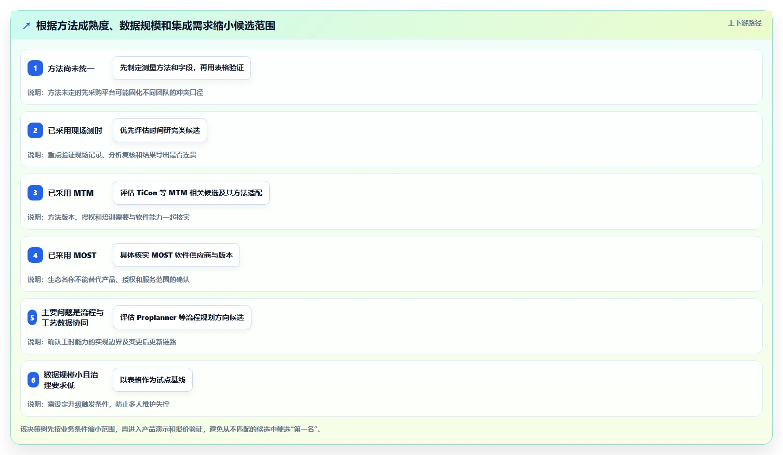Click the note 重点验证现场记录、分析复核和结果导出是否连贯
Viewport: 783px width, 455px height.
tap(122, 155)
